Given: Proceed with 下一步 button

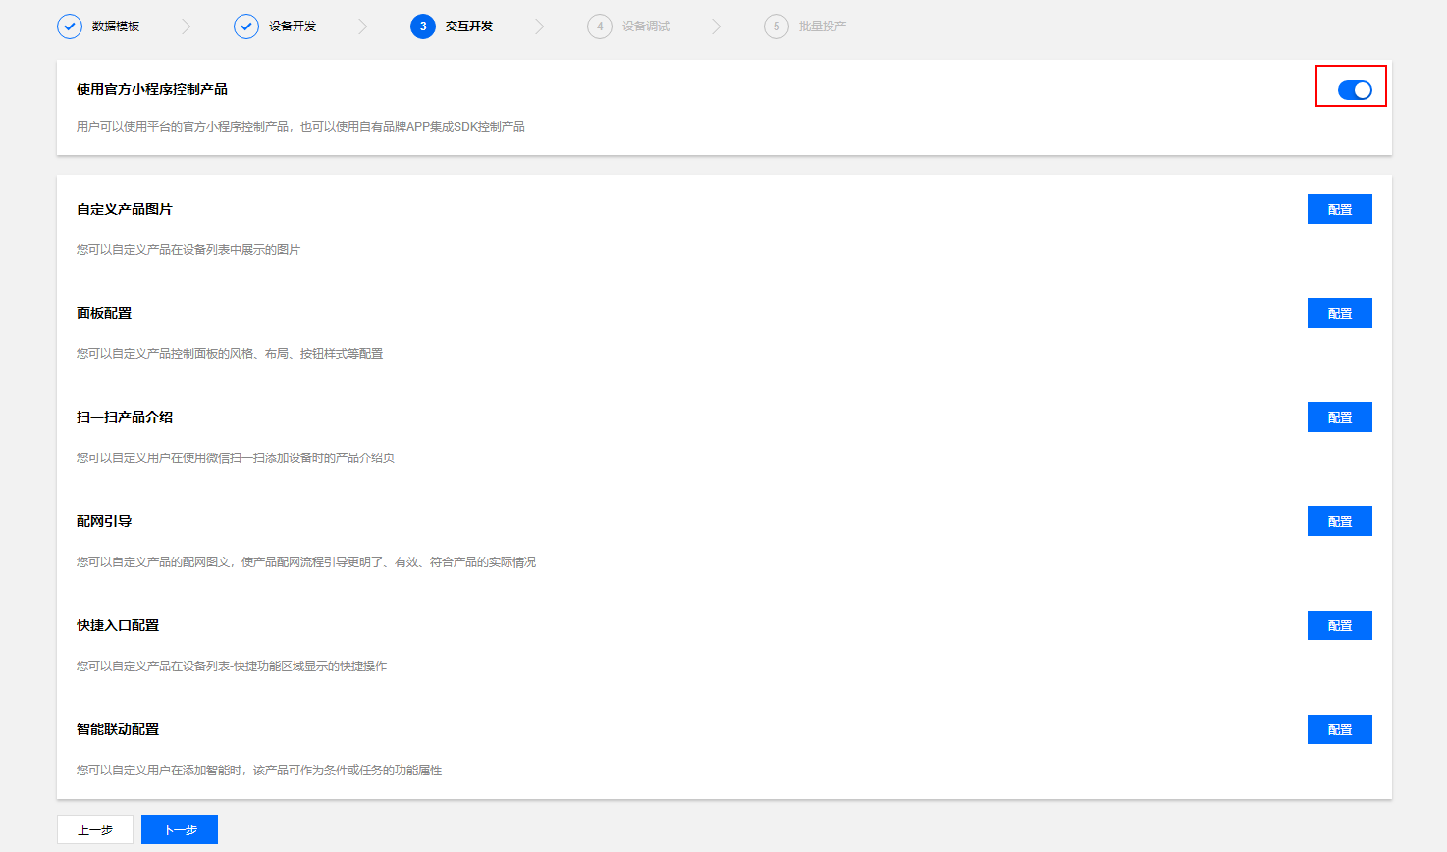Looking at the screenshot, I should click(x=180, y=829).
